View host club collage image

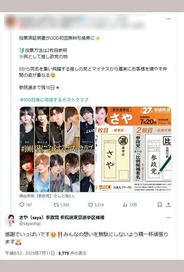tap(57, 149)
